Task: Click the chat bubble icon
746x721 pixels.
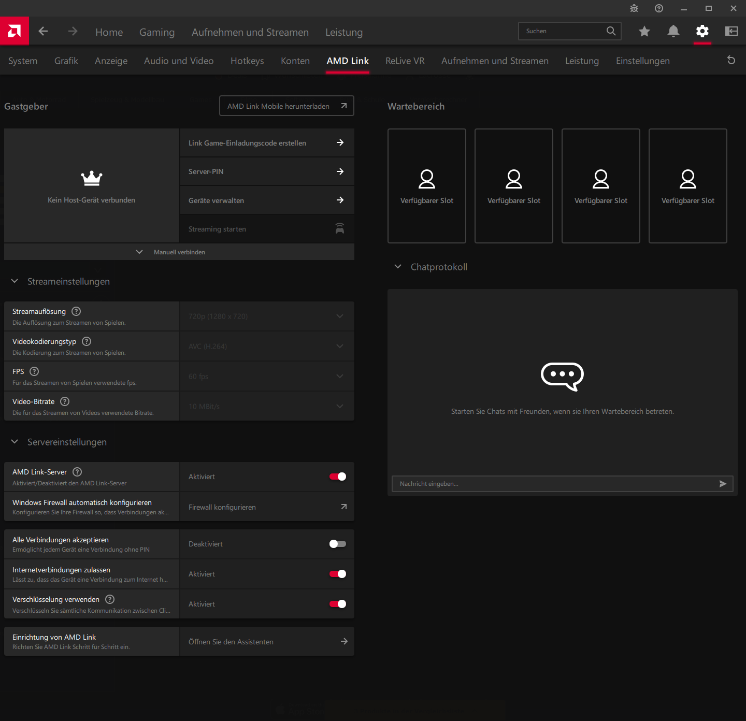Action: pyautogui.click(x=562, y=377)
